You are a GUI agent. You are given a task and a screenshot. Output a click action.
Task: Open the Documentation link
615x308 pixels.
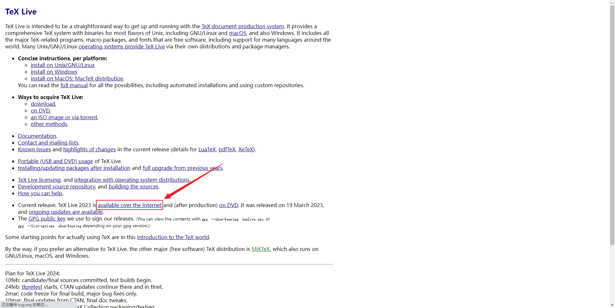37,136
